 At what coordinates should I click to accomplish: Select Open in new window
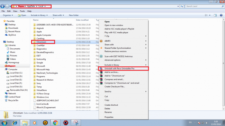point(124,25)
